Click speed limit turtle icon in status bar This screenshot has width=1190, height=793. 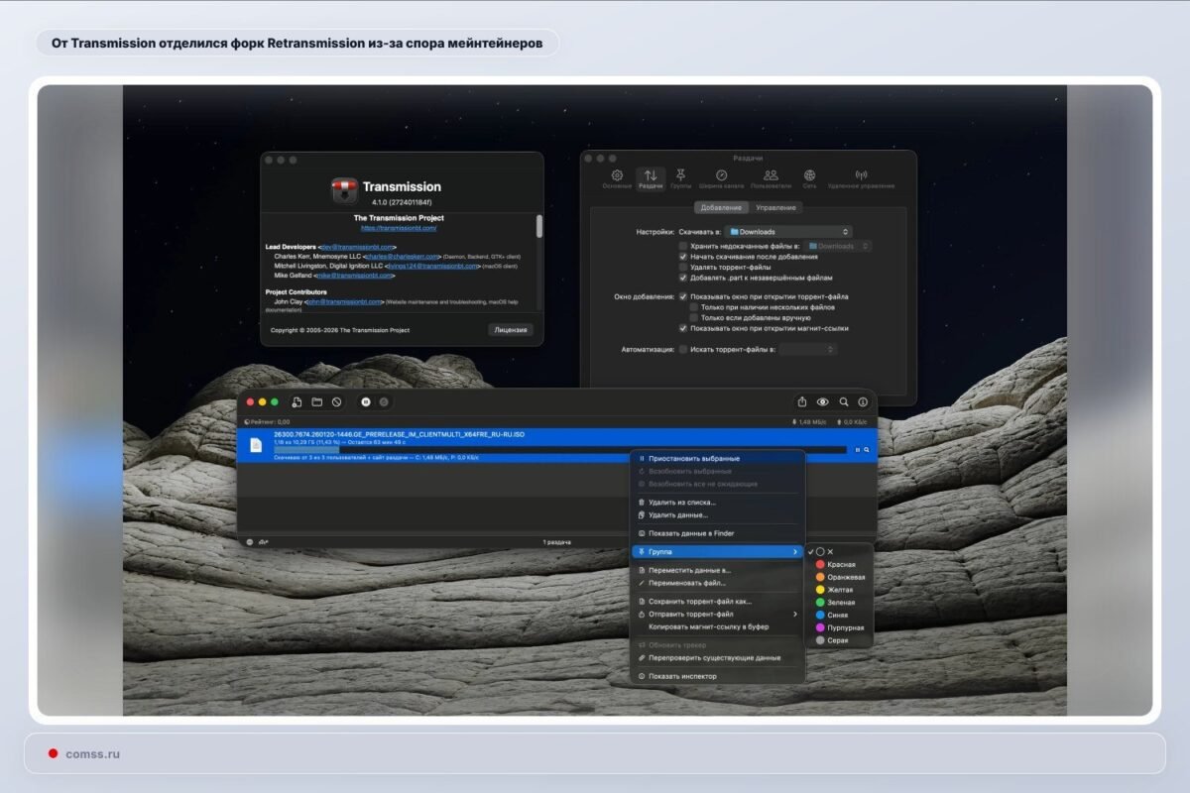tap(263, 542)
